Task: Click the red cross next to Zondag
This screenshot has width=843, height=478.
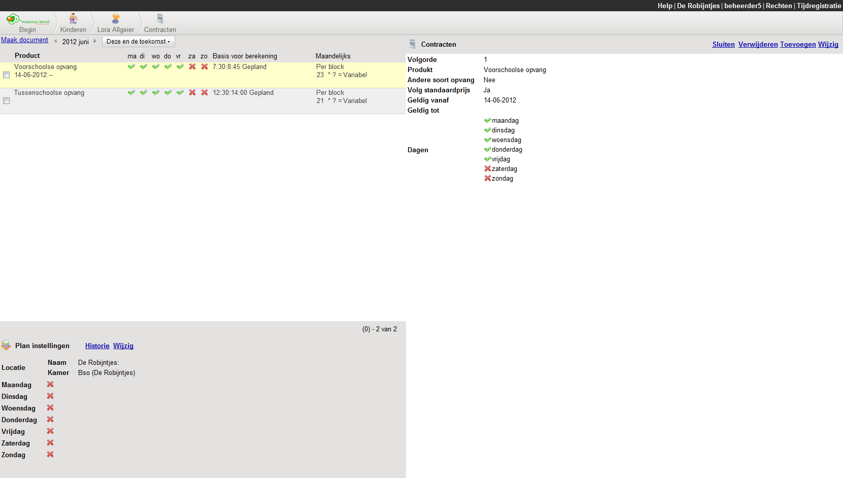Action: (50, 455)
